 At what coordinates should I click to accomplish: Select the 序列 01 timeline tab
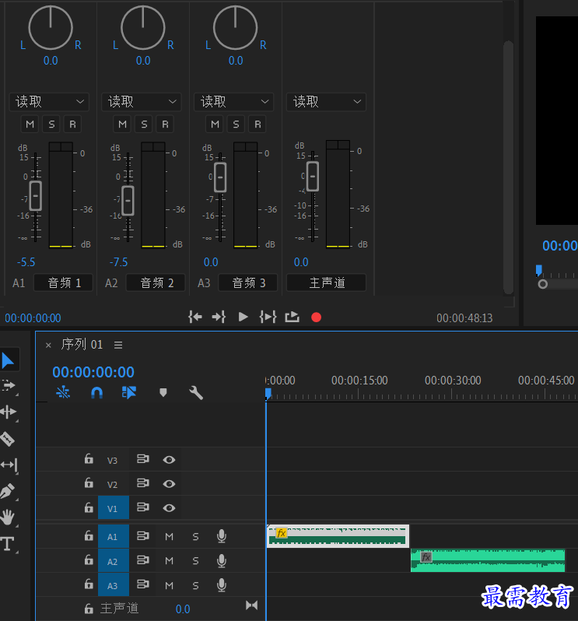click(x=82, y=345)
